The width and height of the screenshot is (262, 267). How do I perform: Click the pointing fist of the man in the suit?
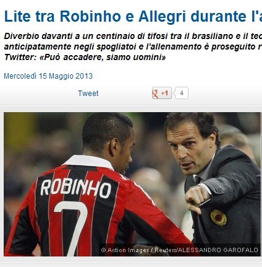(196, 198)
